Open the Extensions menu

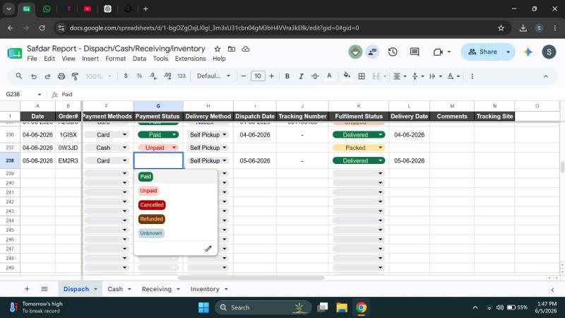pyautogui.click(x=190, y=59)
